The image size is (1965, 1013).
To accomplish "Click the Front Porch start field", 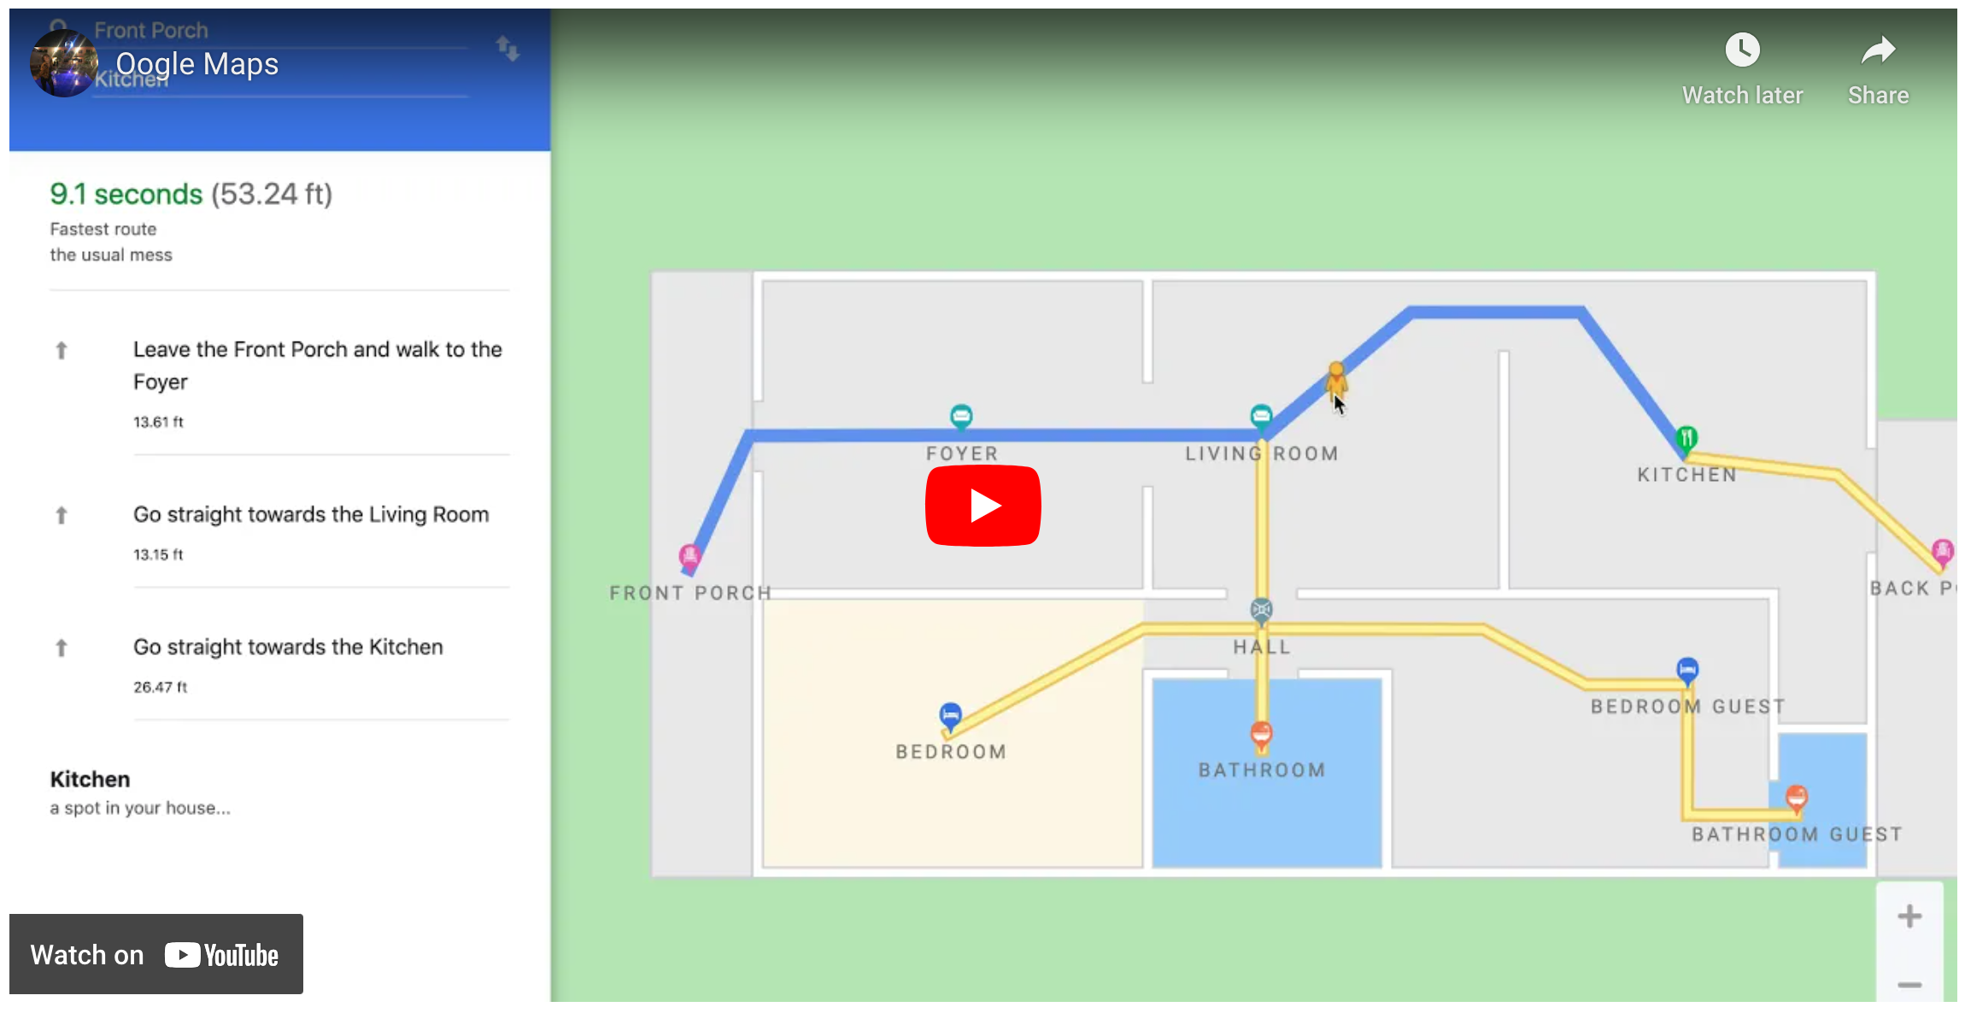I will 280,31.
